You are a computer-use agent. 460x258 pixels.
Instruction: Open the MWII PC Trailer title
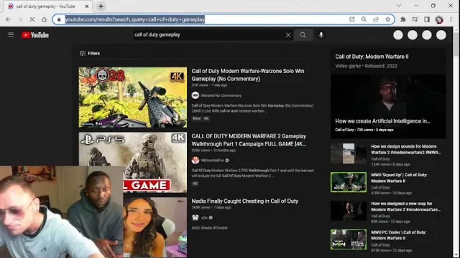[399, 235]
